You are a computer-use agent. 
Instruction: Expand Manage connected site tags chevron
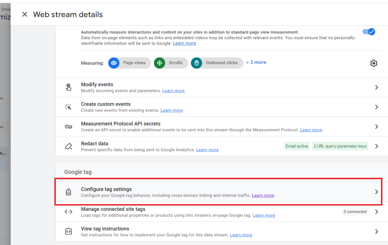pyautogui.click(x=376, y=212)
